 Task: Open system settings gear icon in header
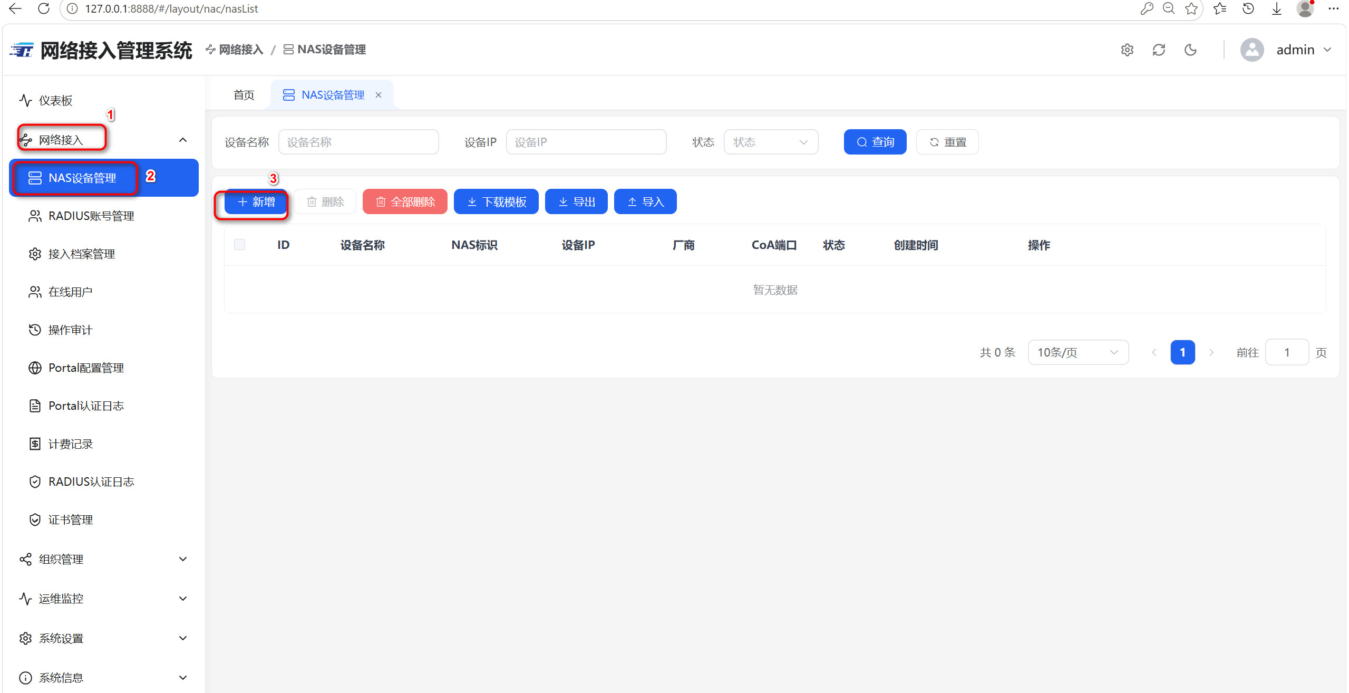click(1127, 50)
